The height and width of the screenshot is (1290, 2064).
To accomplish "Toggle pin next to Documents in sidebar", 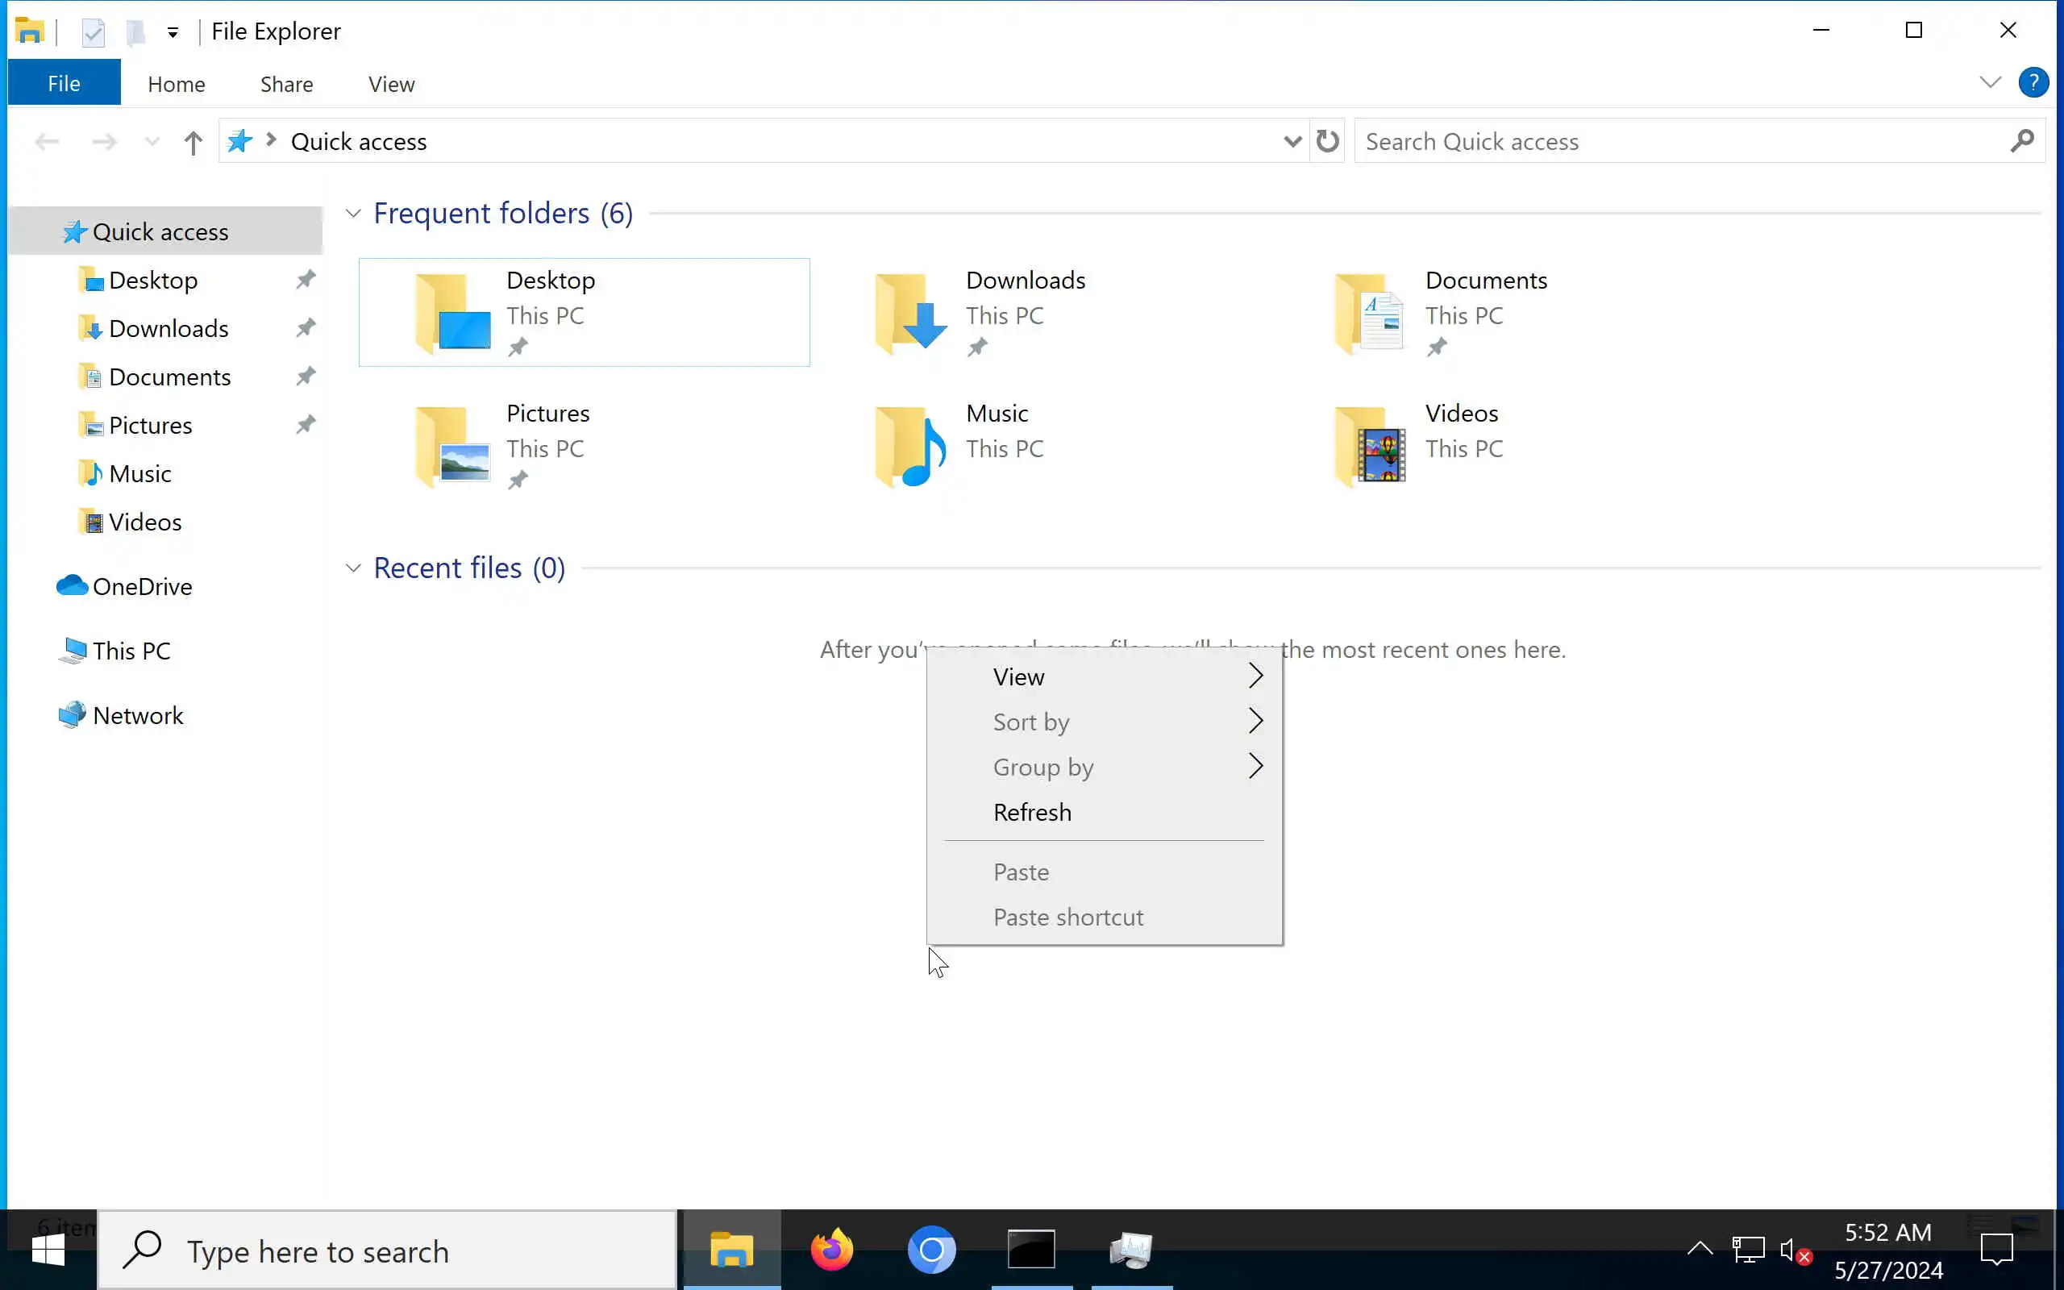I will (x=306, y=377).
